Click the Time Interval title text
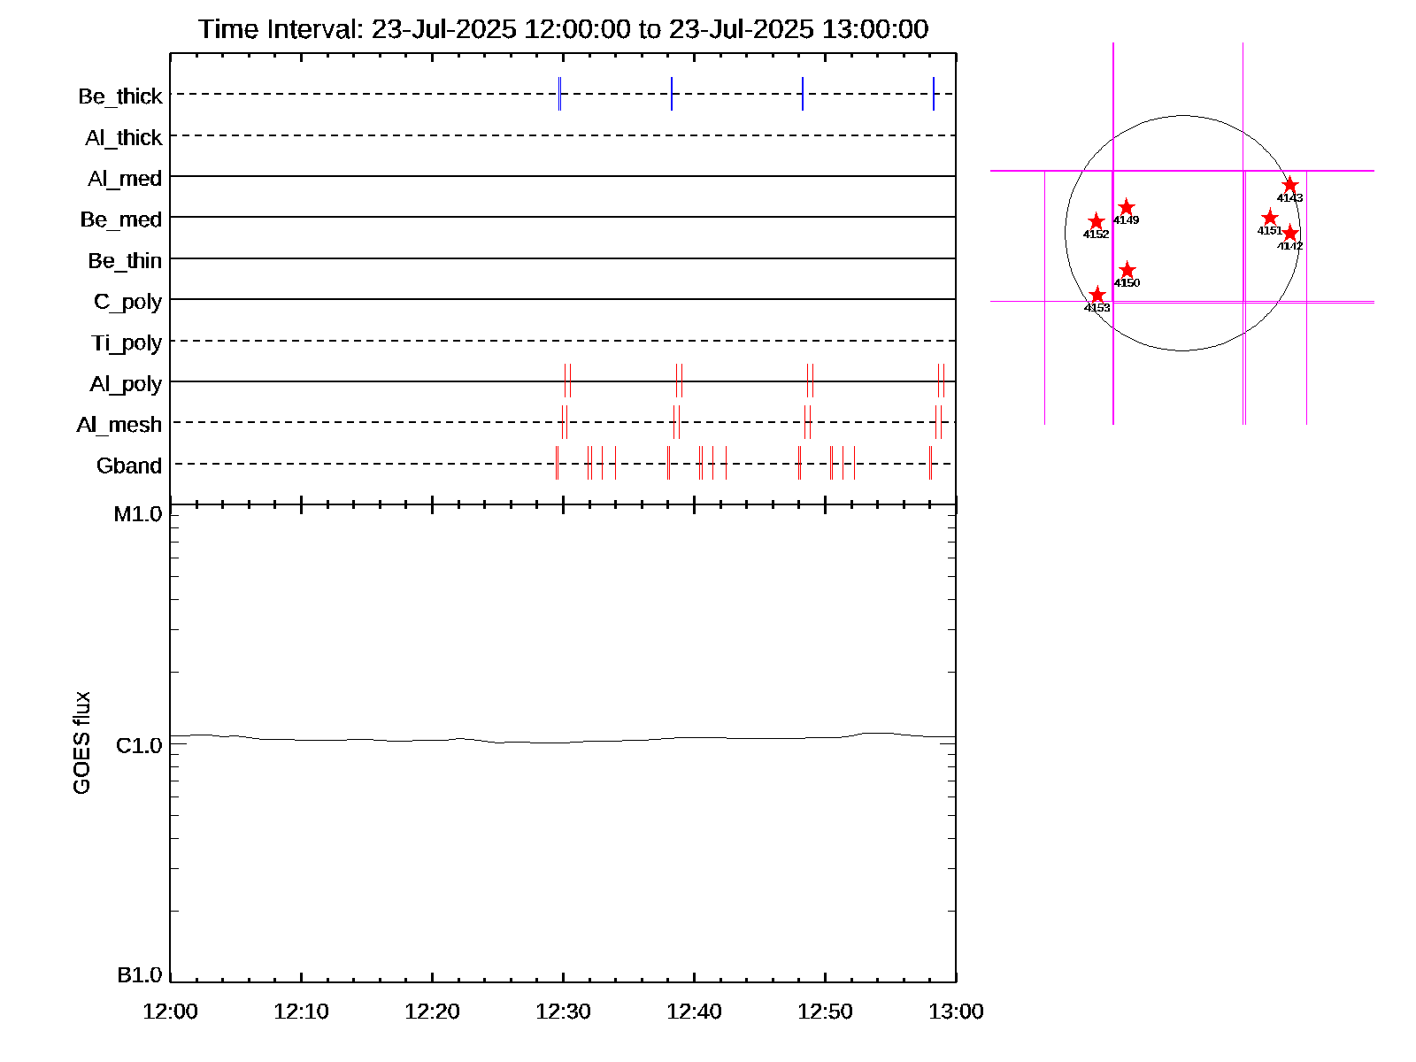 [563, 29]
